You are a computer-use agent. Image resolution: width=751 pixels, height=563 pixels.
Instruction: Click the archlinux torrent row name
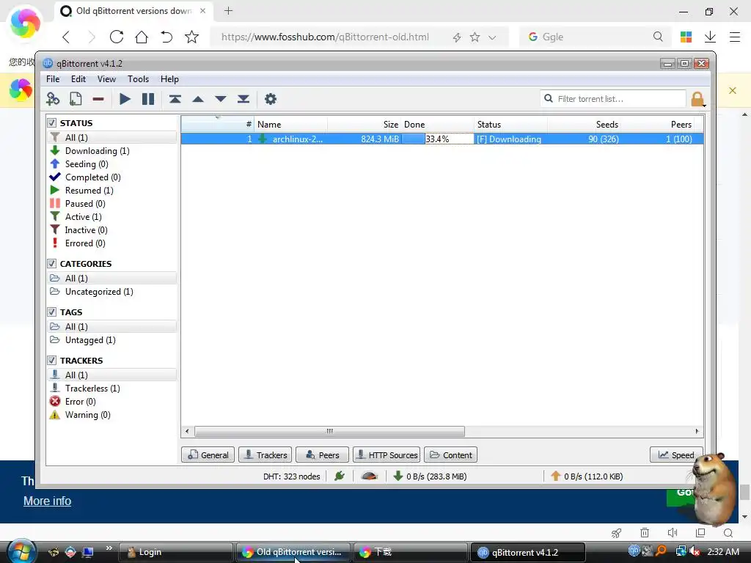point(298,139)
